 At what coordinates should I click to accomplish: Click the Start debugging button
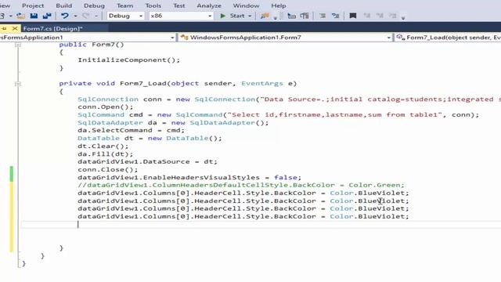pyautogui.click(x=232, y=16)
